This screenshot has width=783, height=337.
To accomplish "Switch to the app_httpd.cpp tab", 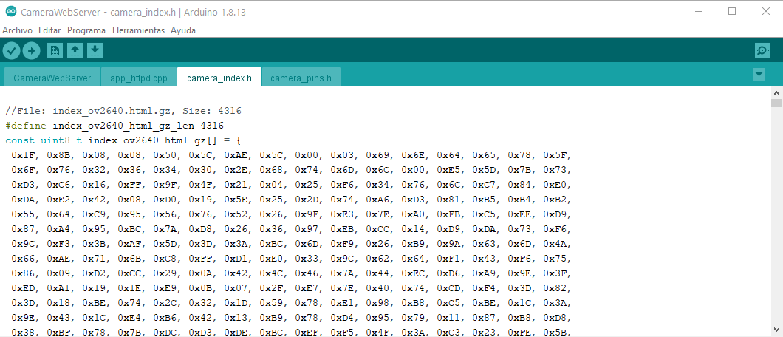I will coord(139,78).
